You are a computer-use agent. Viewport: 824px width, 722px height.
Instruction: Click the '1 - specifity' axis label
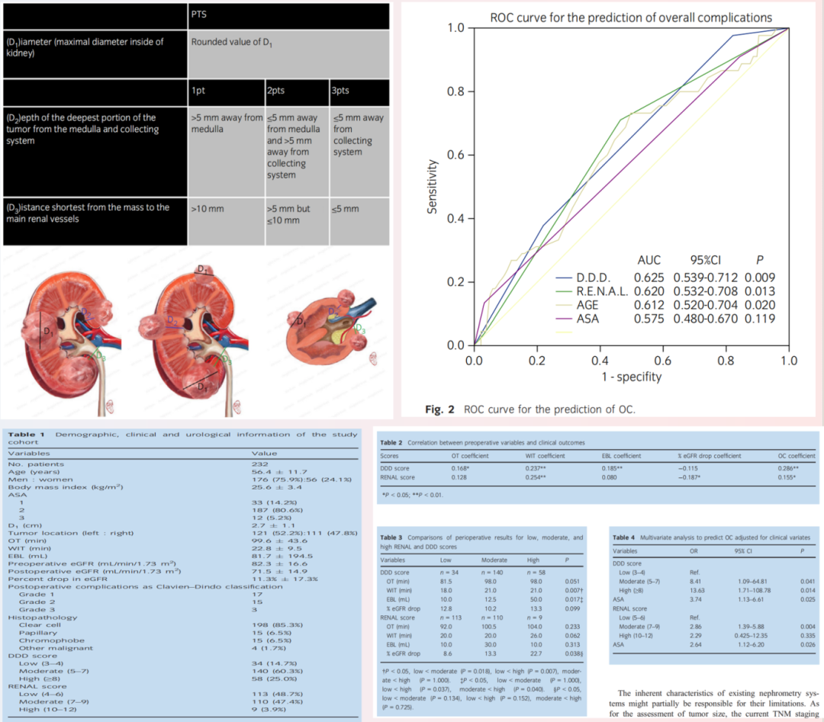632,377
